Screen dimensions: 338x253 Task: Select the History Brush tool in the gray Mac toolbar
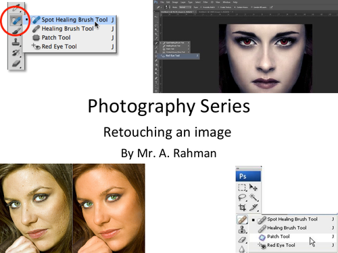(16, 53)
